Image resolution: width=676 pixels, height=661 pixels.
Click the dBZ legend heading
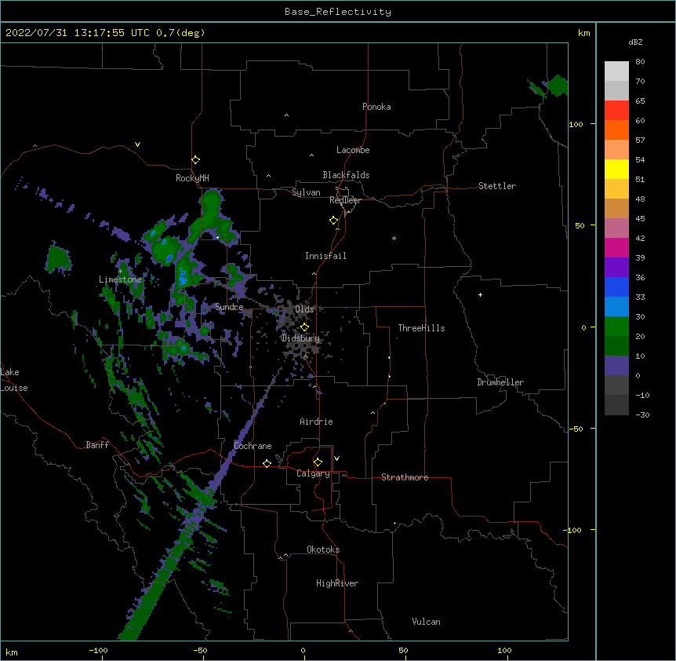[635, 42]
